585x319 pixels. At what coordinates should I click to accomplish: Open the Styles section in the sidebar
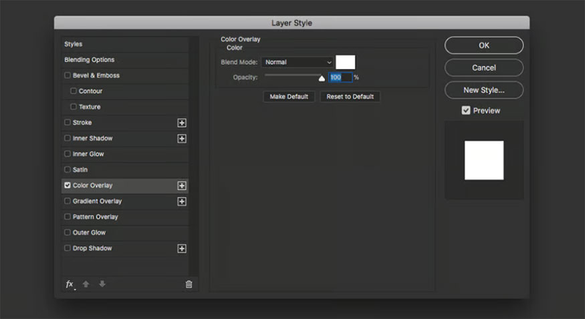click(x=74, y=44)
